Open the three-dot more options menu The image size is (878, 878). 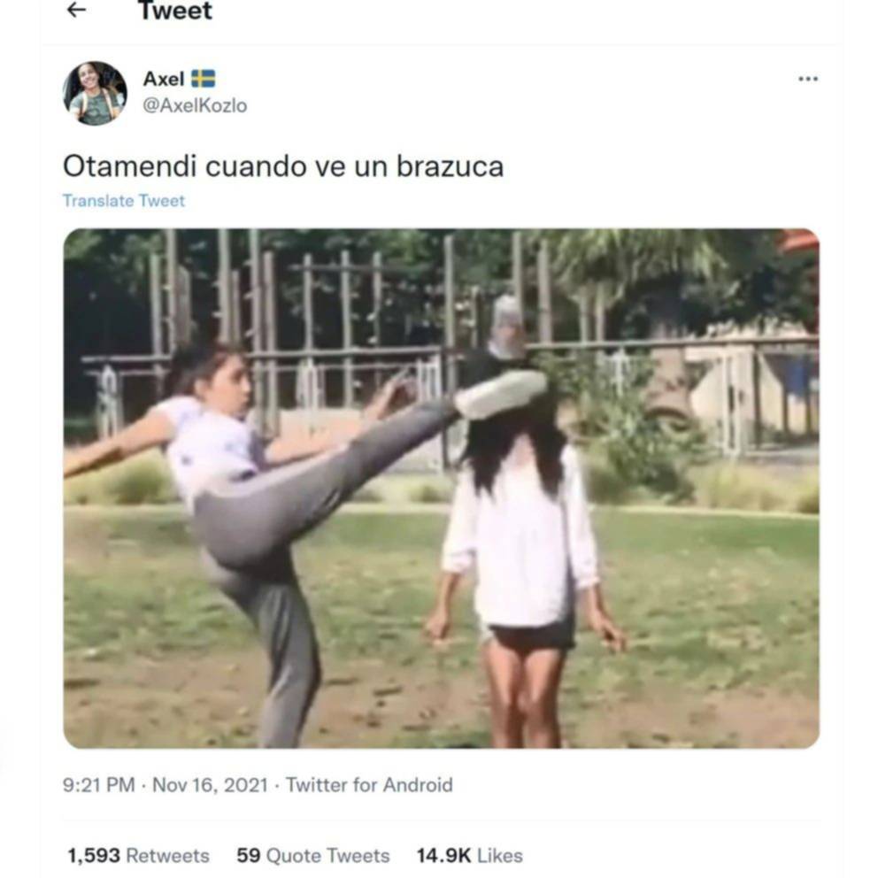807,79
